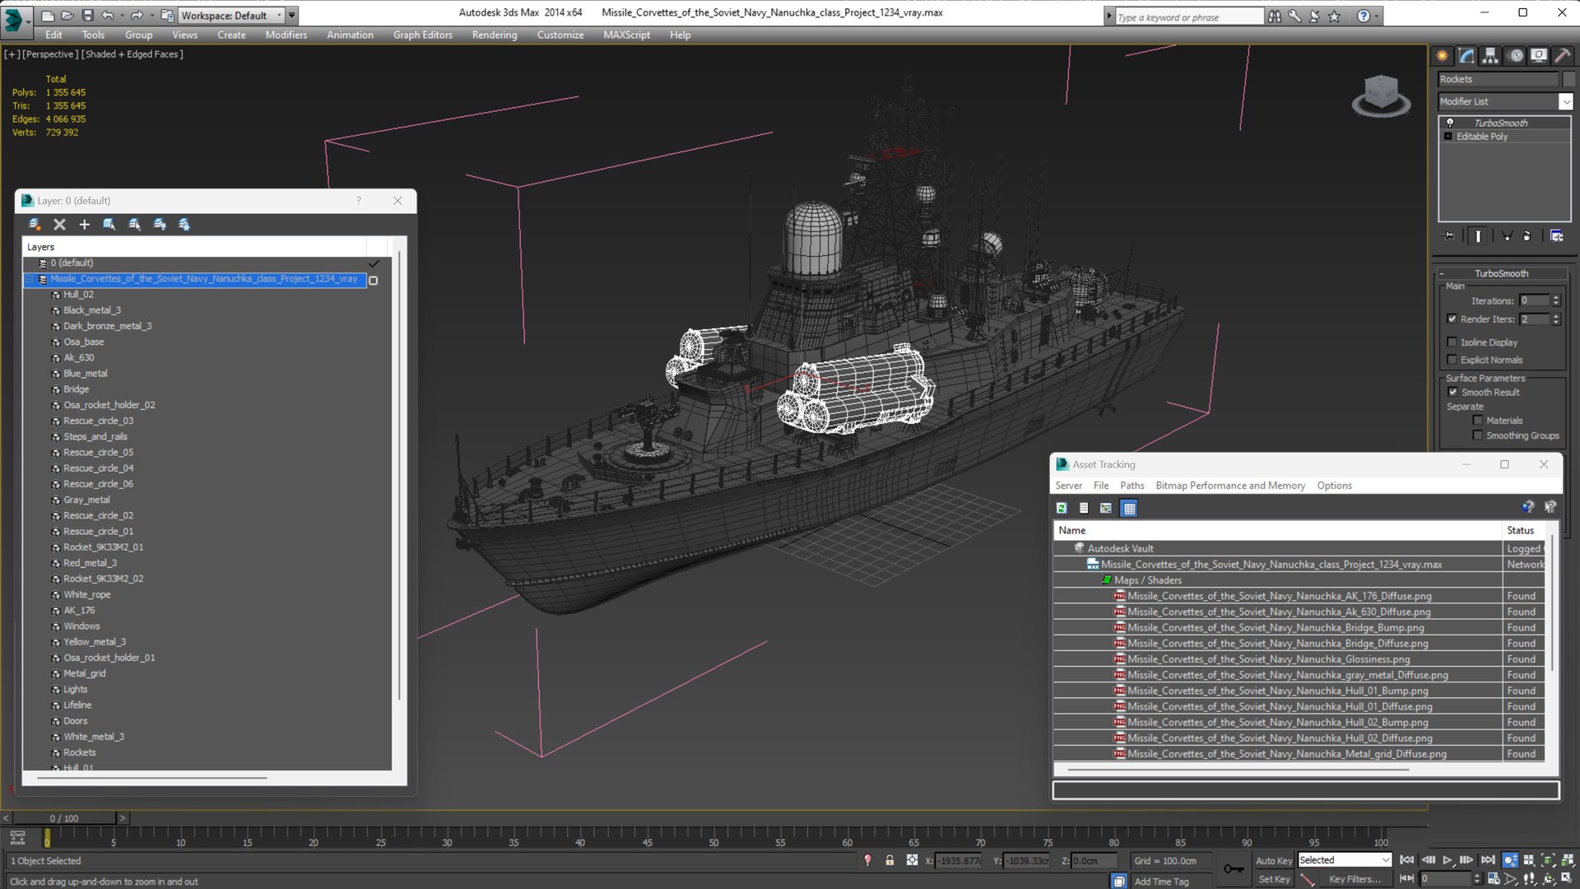Open the Paths menu in Asset Tracking
The height and width of the screenshot is (889, 1580).
pos(1132,486)
